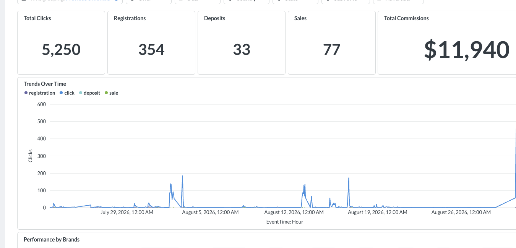
Task: Click the 600 y-axis tick label
Action: [x=42, y=104]
